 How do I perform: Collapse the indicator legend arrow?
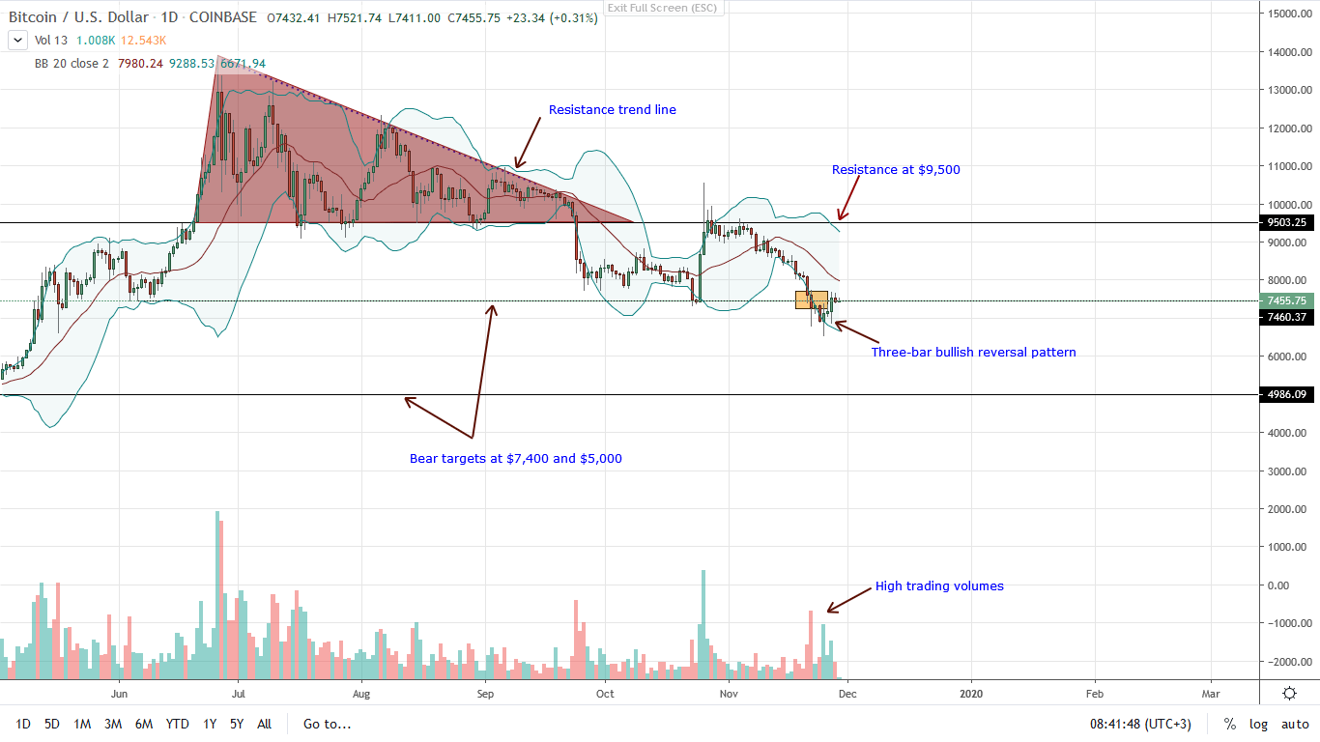point(16,41)
